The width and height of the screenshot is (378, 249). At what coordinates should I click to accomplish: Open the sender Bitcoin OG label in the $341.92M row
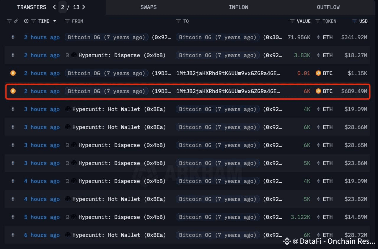[107, 37]
